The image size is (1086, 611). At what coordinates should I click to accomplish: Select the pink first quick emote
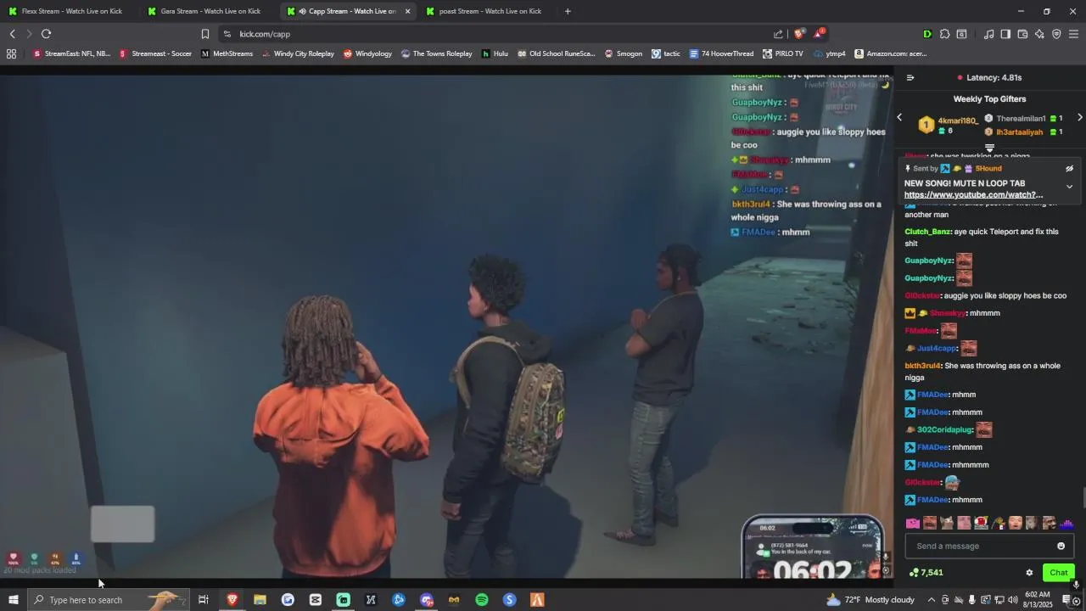coord(913,524)
